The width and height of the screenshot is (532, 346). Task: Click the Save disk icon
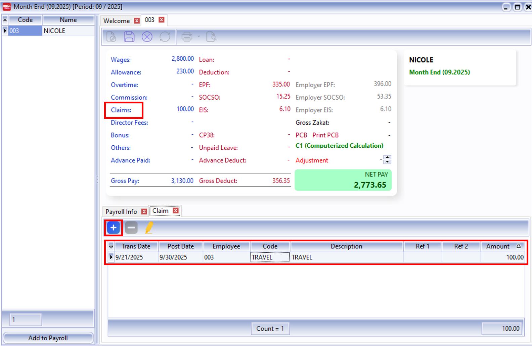(x=129, y=37)
